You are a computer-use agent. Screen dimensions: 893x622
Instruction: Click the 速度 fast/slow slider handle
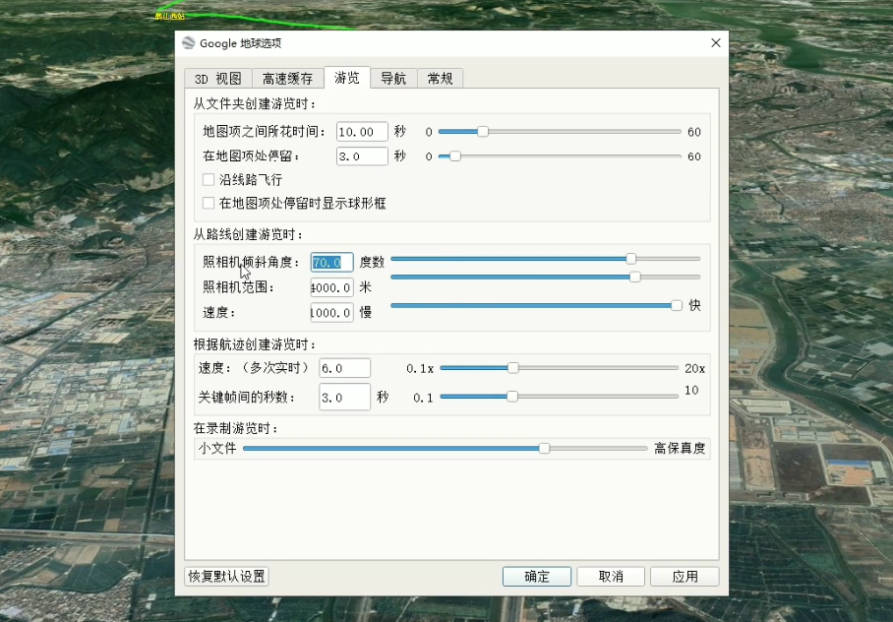[676, 305]
